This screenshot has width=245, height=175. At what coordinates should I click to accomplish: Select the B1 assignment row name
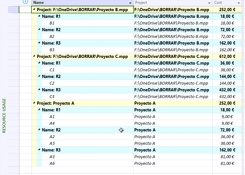tap(52, 23)
